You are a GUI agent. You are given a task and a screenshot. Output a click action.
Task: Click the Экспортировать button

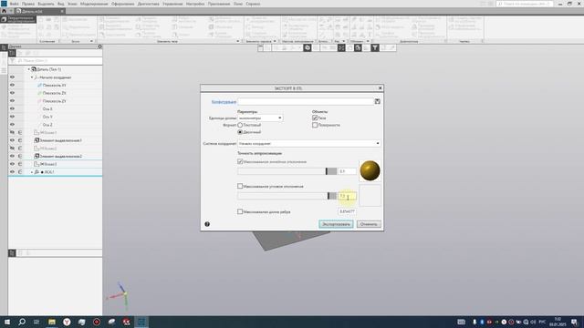click(x=336, y=224)
